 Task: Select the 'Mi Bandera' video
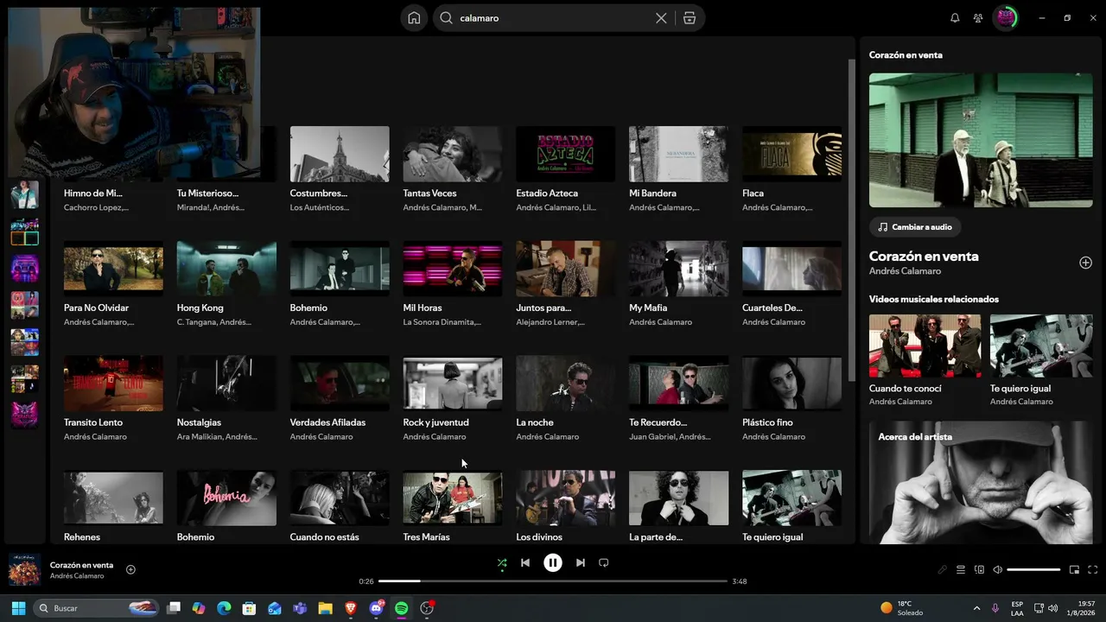pos(678,154)
